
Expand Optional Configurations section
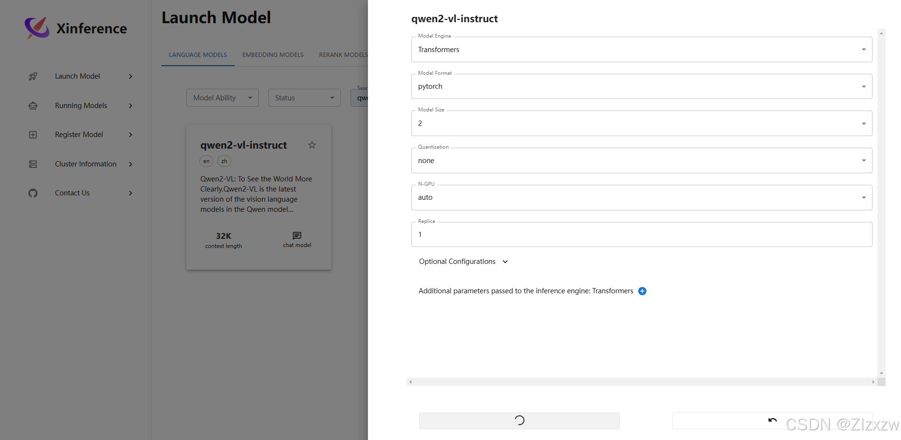tap(464, 261)
